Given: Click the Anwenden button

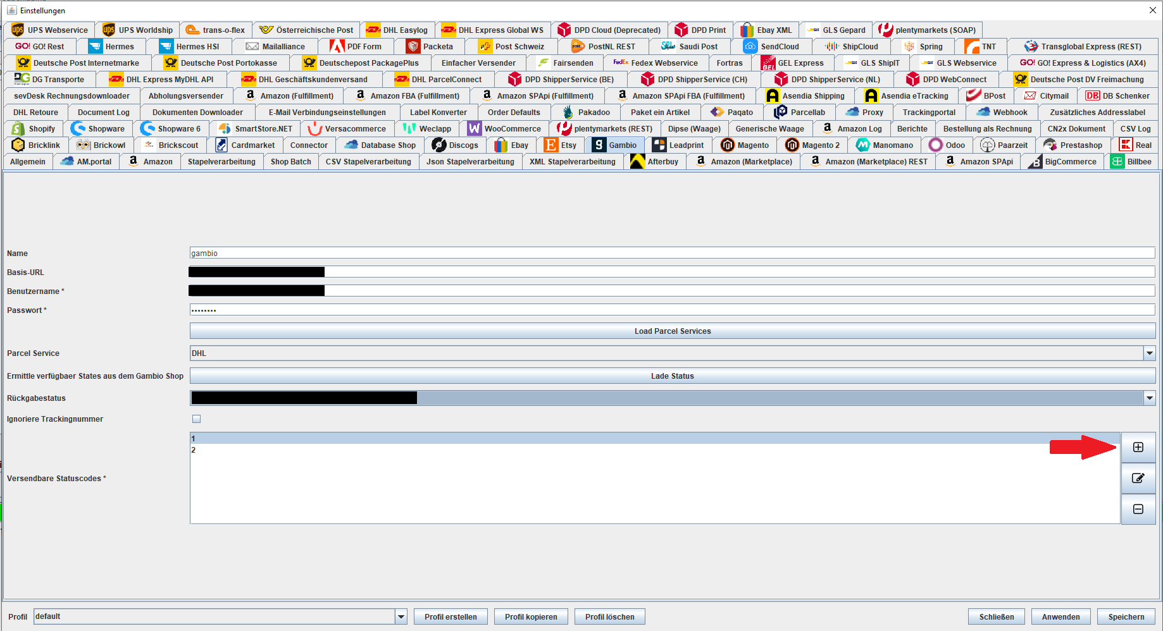Looking at the screenshot, I should click(1060, 616).
